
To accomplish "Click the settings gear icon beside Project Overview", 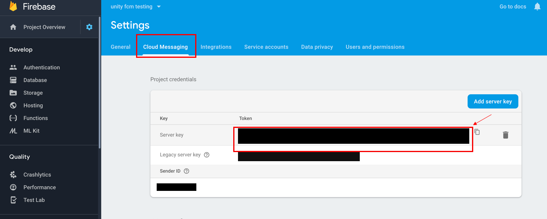I will pyautogui.click(x=89, y=27).
